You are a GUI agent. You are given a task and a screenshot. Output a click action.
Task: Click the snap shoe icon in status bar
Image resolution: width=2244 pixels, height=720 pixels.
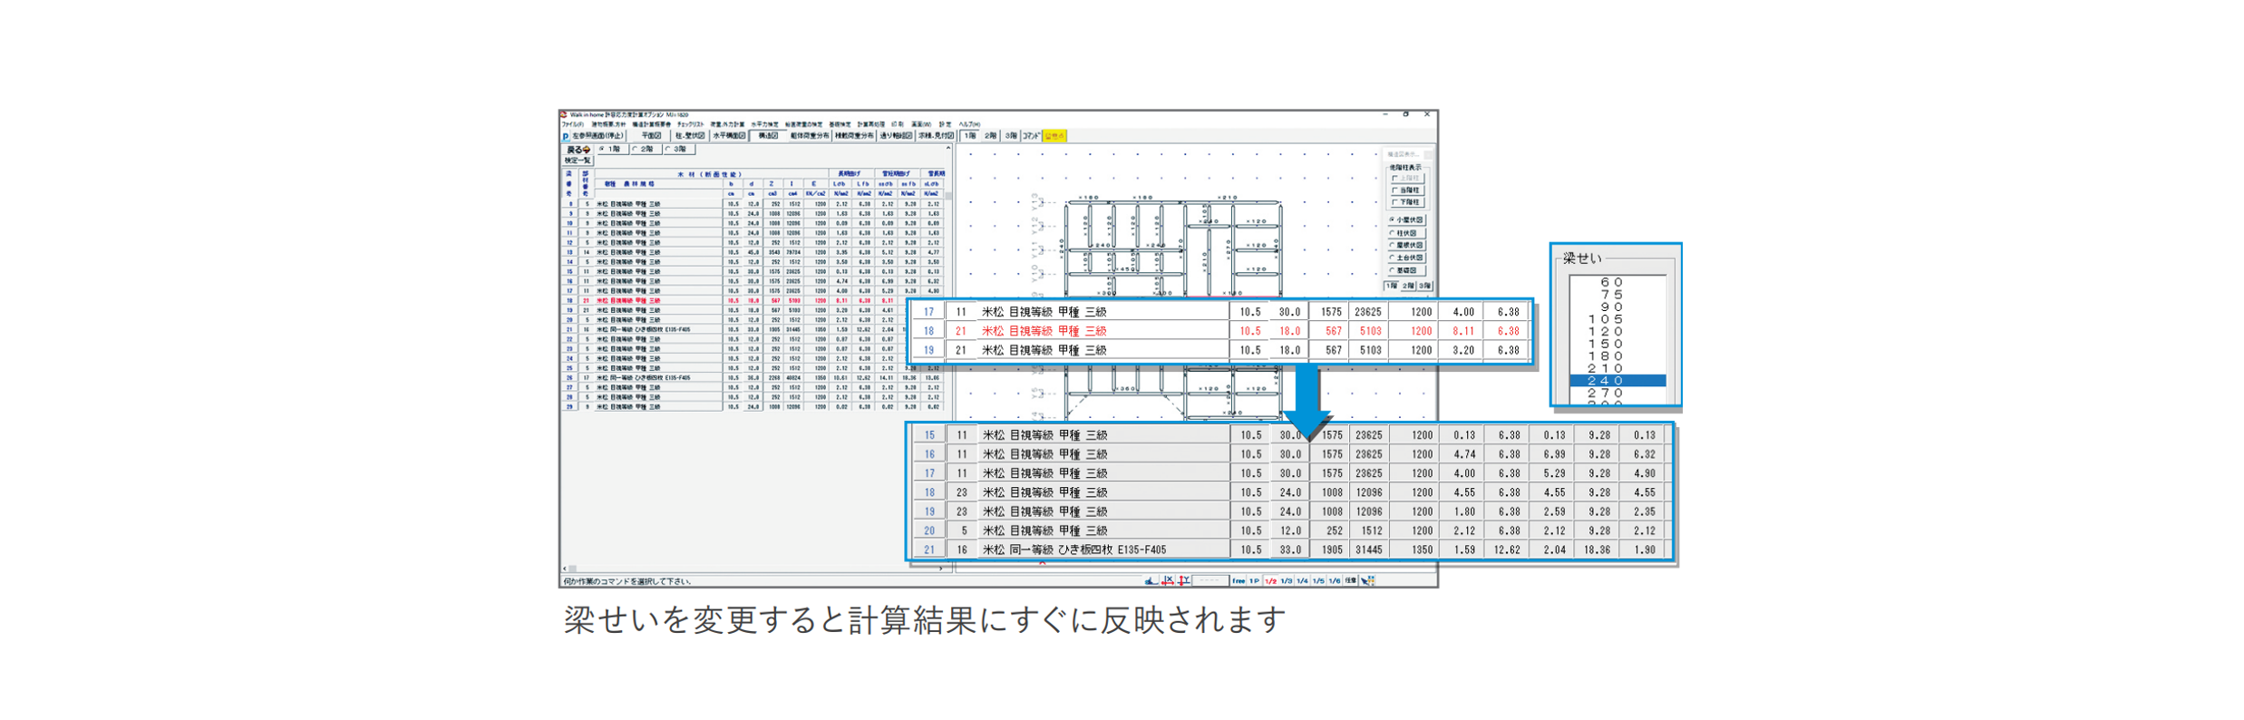(x=1151, y=580)
